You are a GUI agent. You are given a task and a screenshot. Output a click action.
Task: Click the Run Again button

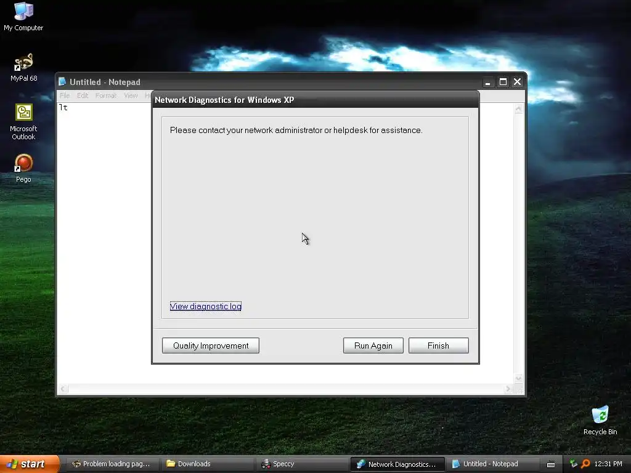tap(373, 346)
